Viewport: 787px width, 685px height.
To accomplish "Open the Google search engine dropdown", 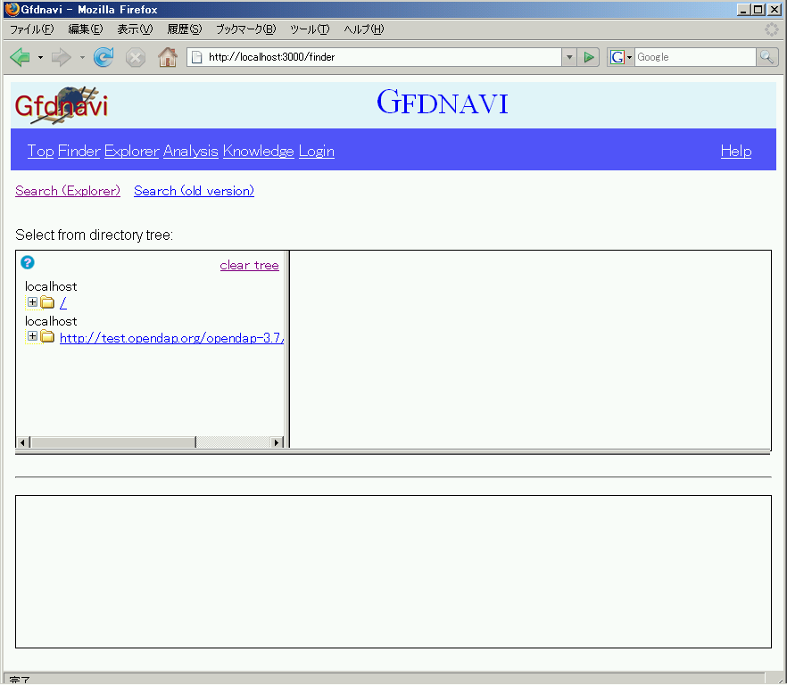I will [x=621, y=57].
